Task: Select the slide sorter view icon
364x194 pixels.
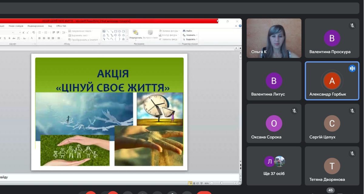Action: point(194,183)
